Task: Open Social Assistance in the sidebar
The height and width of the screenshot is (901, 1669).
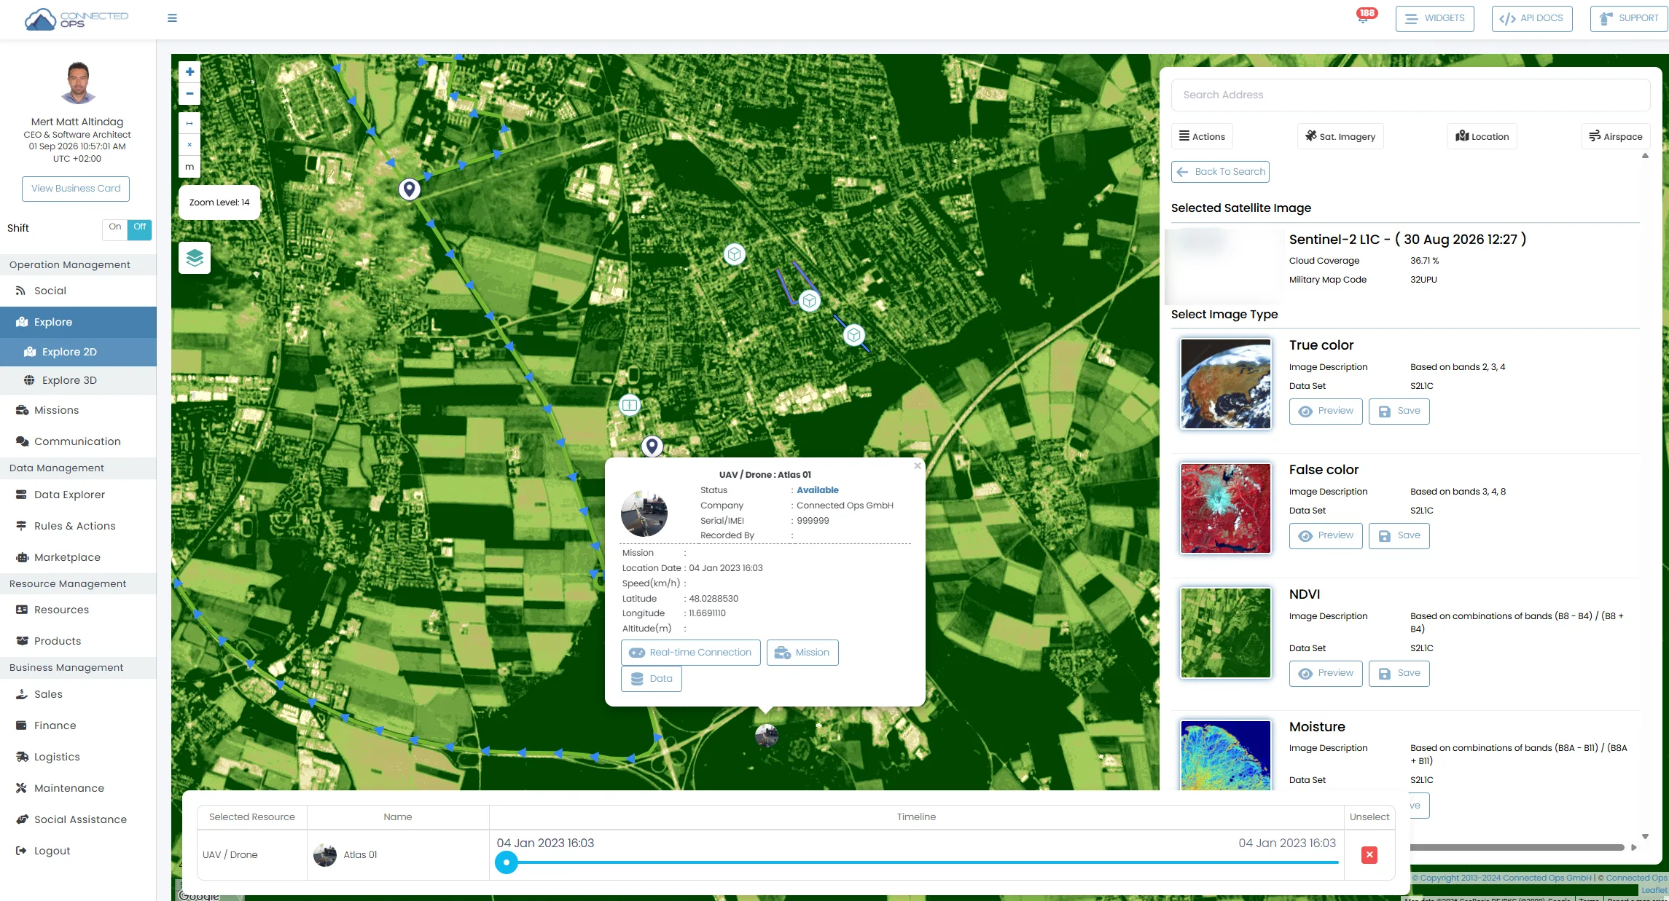Action: pyautogui.click(x=78, y=819)
